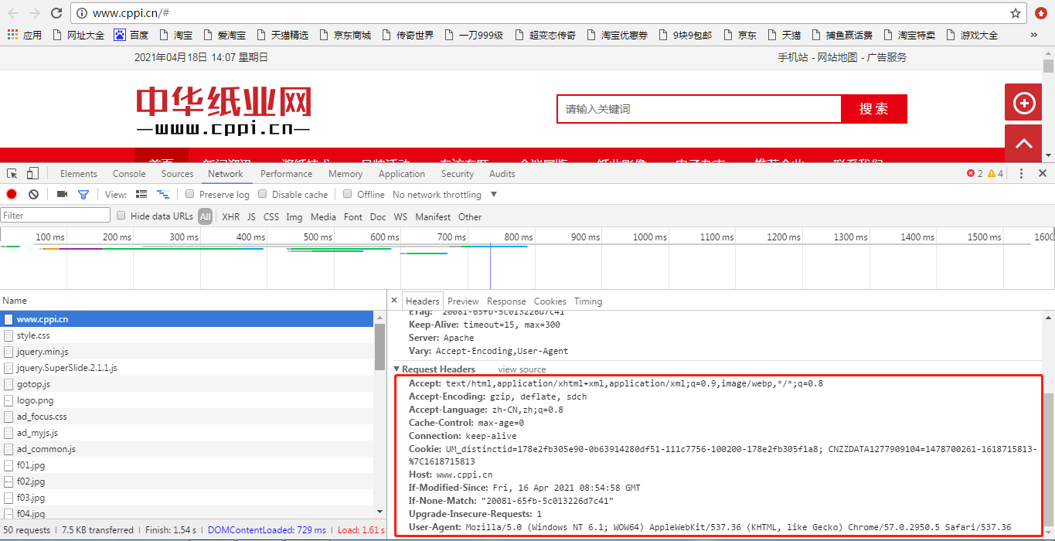Open the Elements tab
This screenshot has height=541, width=1055.
coord(79,174)
